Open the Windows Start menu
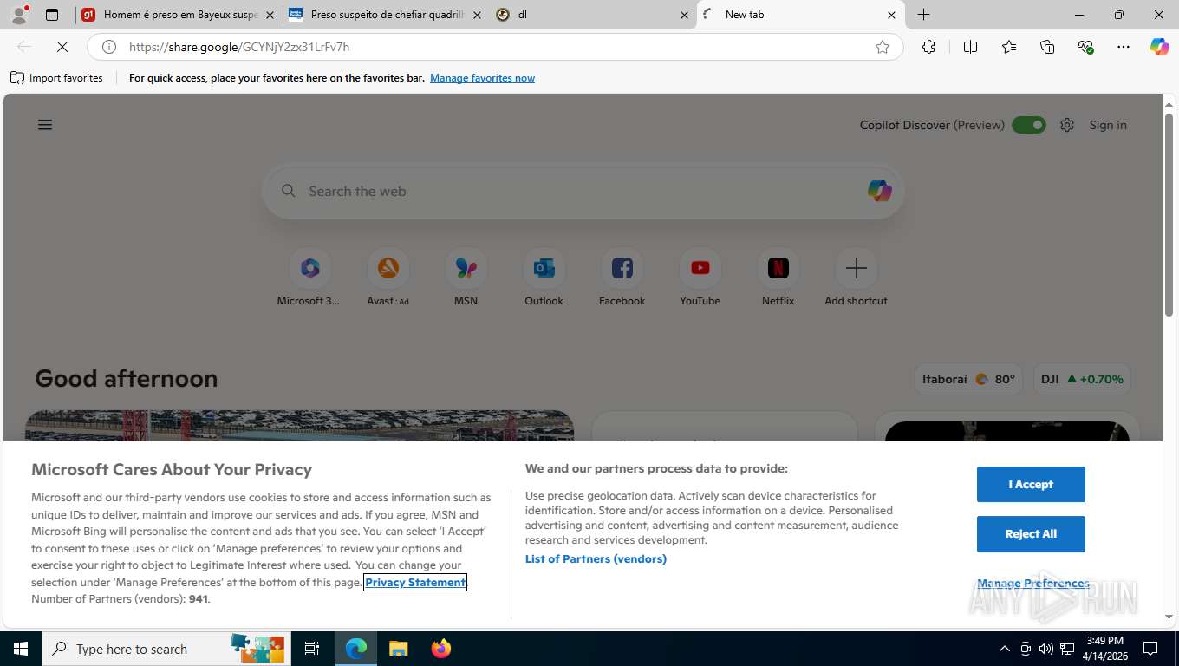Viewport: 1179px width, 666px height. tap(20, 649)
